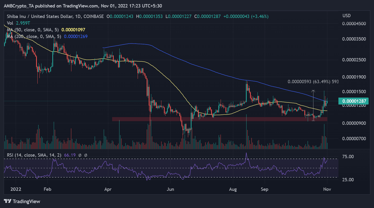The width and height of the screenshot is (374, 208).
Task: Click the RSI 25.00 axis label
Action: [347, 180]
